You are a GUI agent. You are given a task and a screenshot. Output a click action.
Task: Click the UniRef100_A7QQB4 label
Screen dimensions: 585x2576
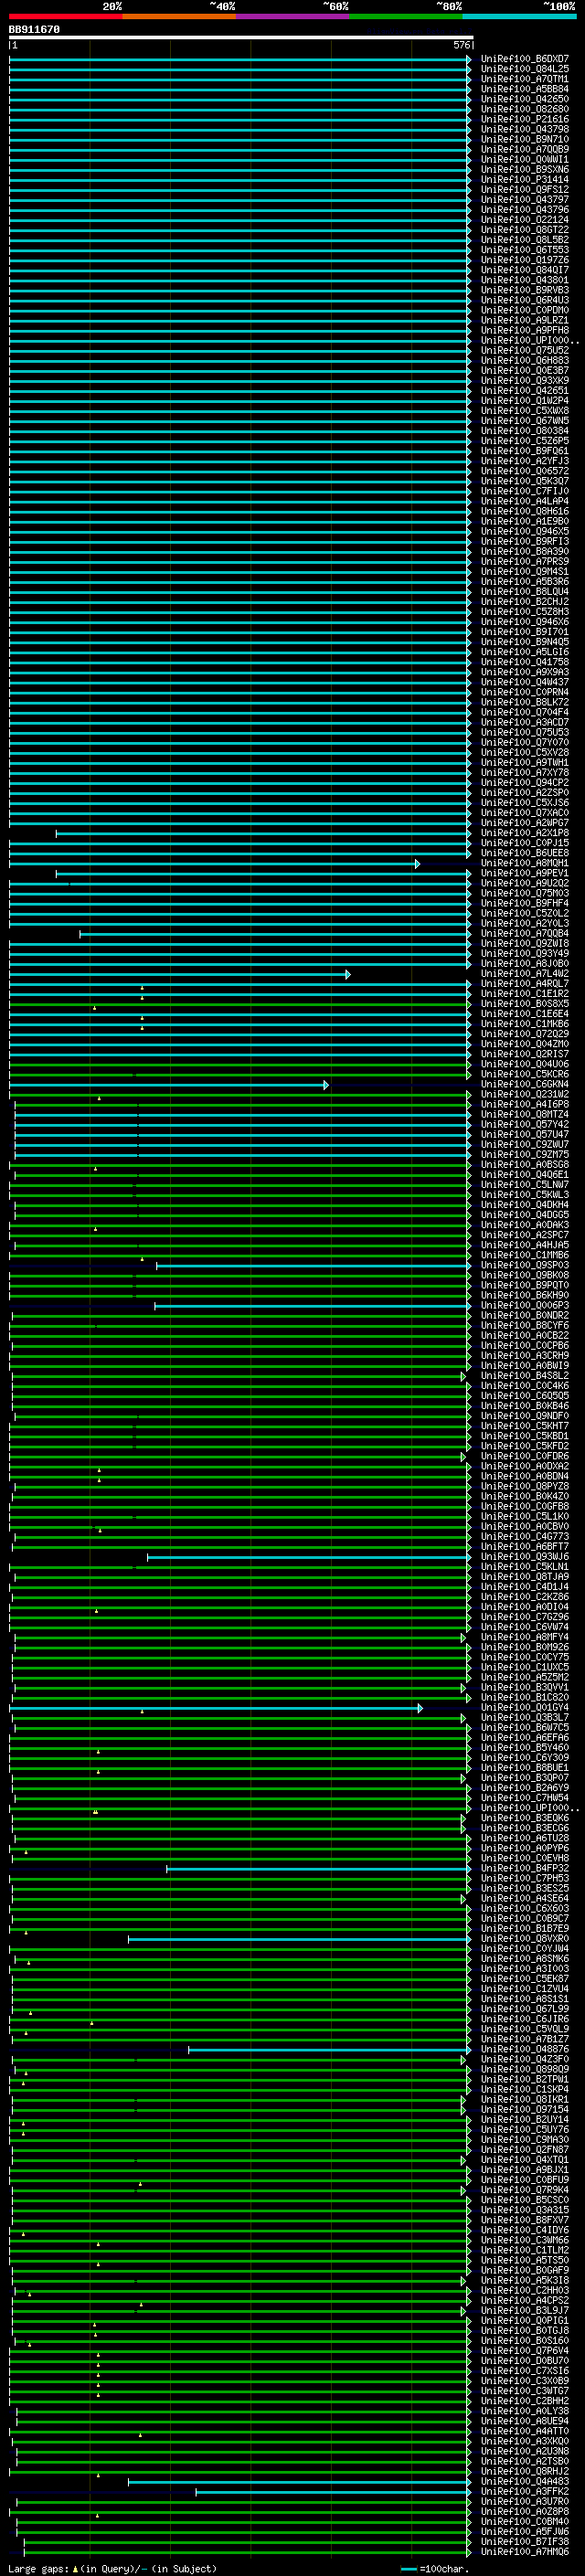[x=525, y=934]
